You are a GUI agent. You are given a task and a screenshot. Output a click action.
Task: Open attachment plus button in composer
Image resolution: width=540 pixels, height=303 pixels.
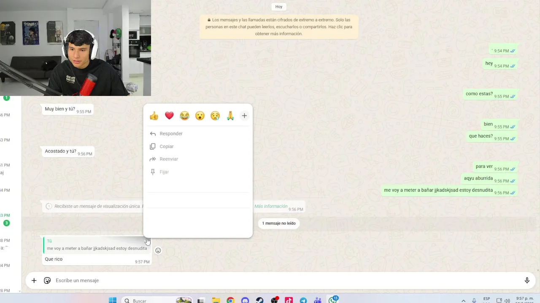point(34,280)
